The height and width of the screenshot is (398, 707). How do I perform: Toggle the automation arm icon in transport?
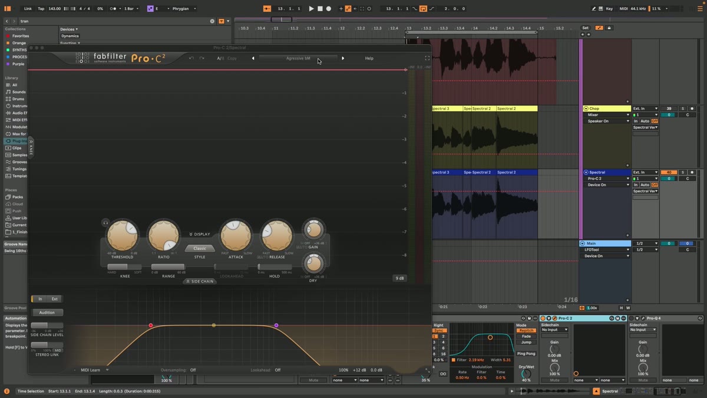pyautogui.click(x=348, y=9)
